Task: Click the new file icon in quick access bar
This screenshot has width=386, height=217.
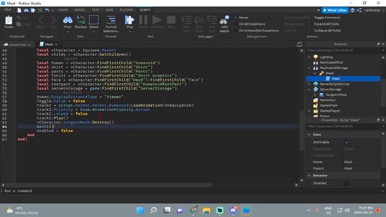Action: click(x=19, y=10)
